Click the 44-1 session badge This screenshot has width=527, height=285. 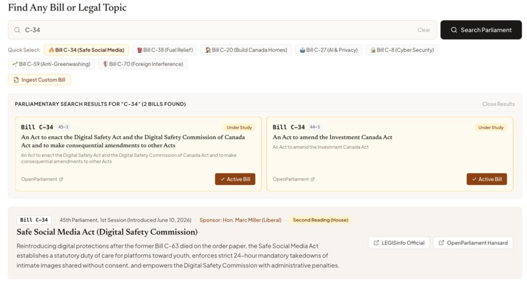pyautogui.click(x=315, y=127)
